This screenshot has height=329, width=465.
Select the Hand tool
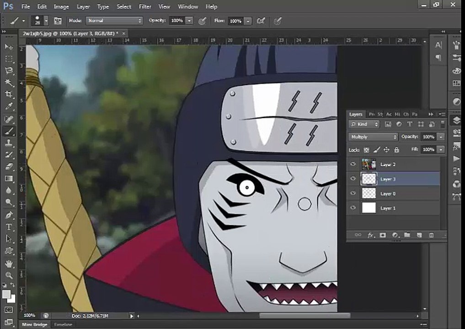point(9,264)
